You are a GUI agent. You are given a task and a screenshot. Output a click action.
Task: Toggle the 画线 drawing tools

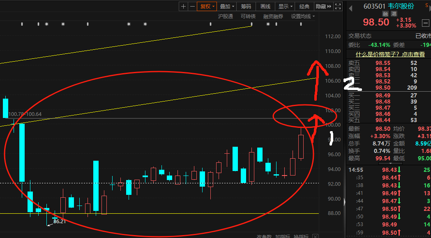pyautogui.click(x=265, y=6)
